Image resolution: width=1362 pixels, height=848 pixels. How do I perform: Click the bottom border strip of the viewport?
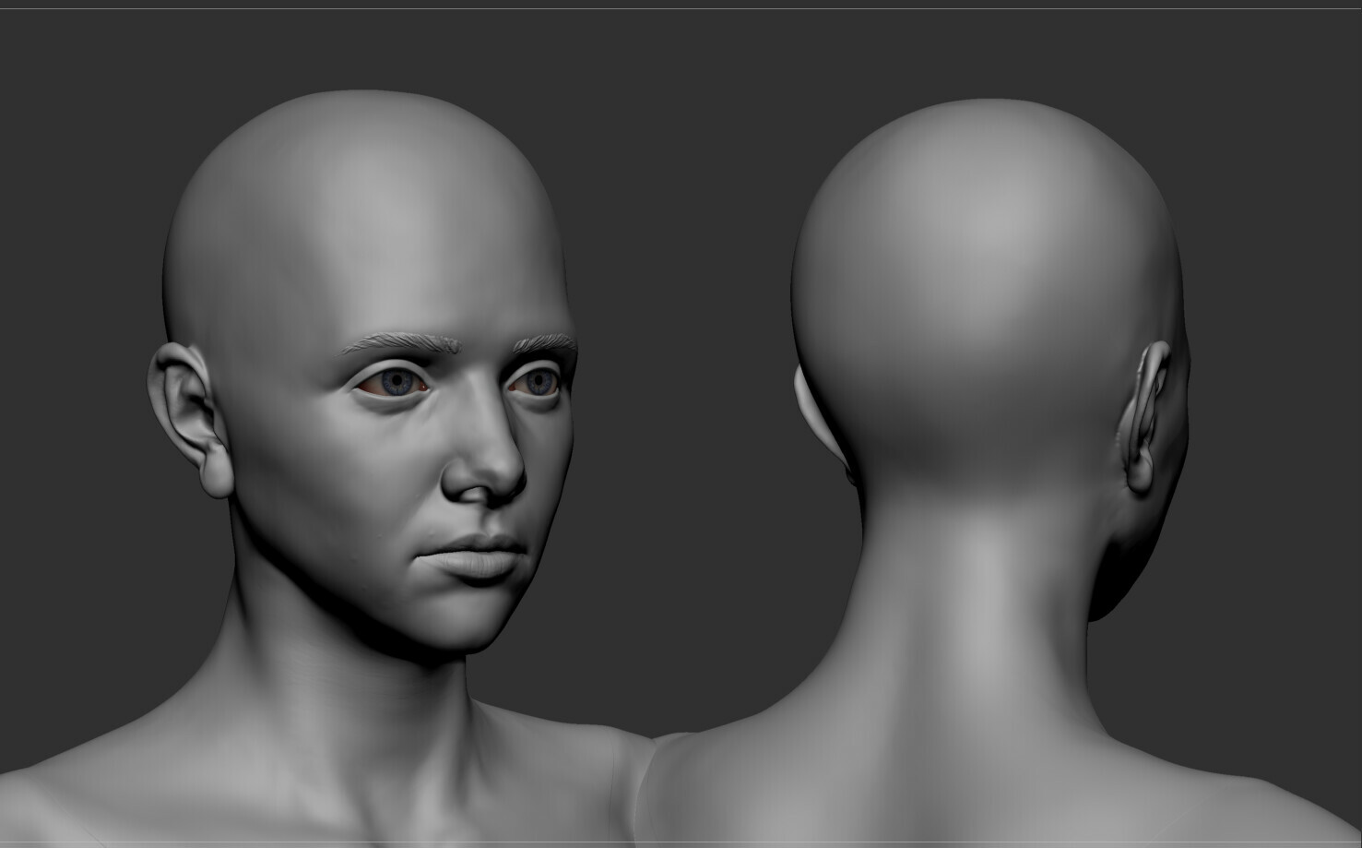click(681, 844)
